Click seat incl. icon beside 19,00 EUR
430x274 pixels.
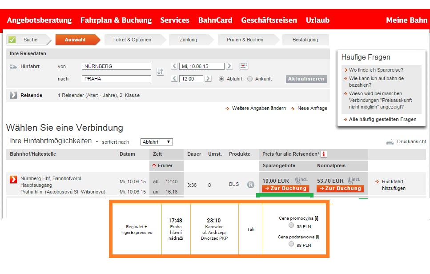coord(301,180)
